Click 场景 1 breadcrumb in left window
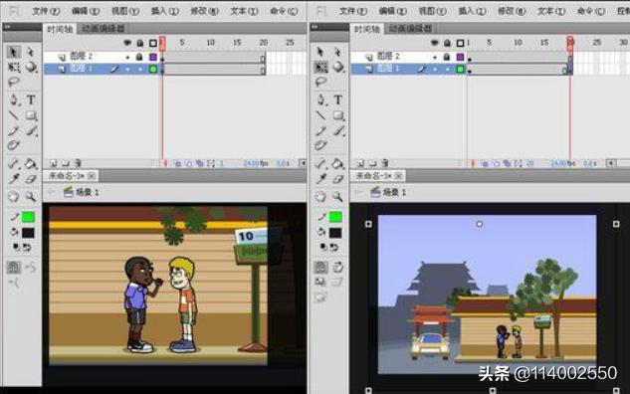 point(82,192)
